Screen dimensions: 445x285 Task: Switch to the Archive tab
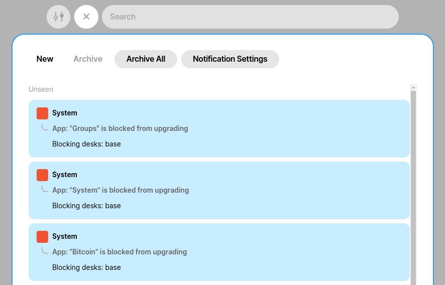tap(88, 59)
